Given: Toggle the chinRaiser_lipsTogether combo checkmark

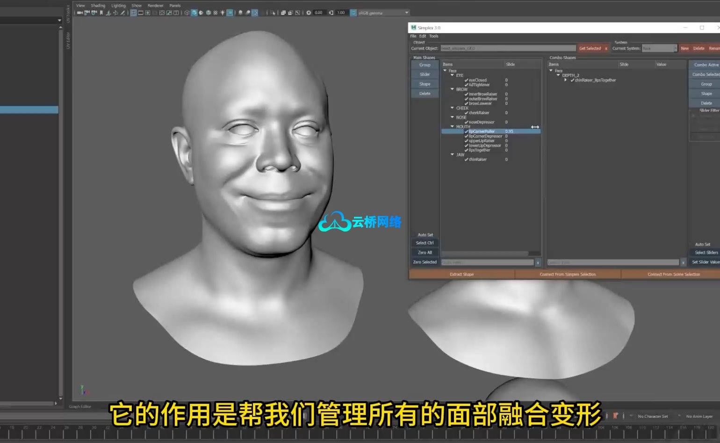Looking at the screenshot, I should pos(572,80).
